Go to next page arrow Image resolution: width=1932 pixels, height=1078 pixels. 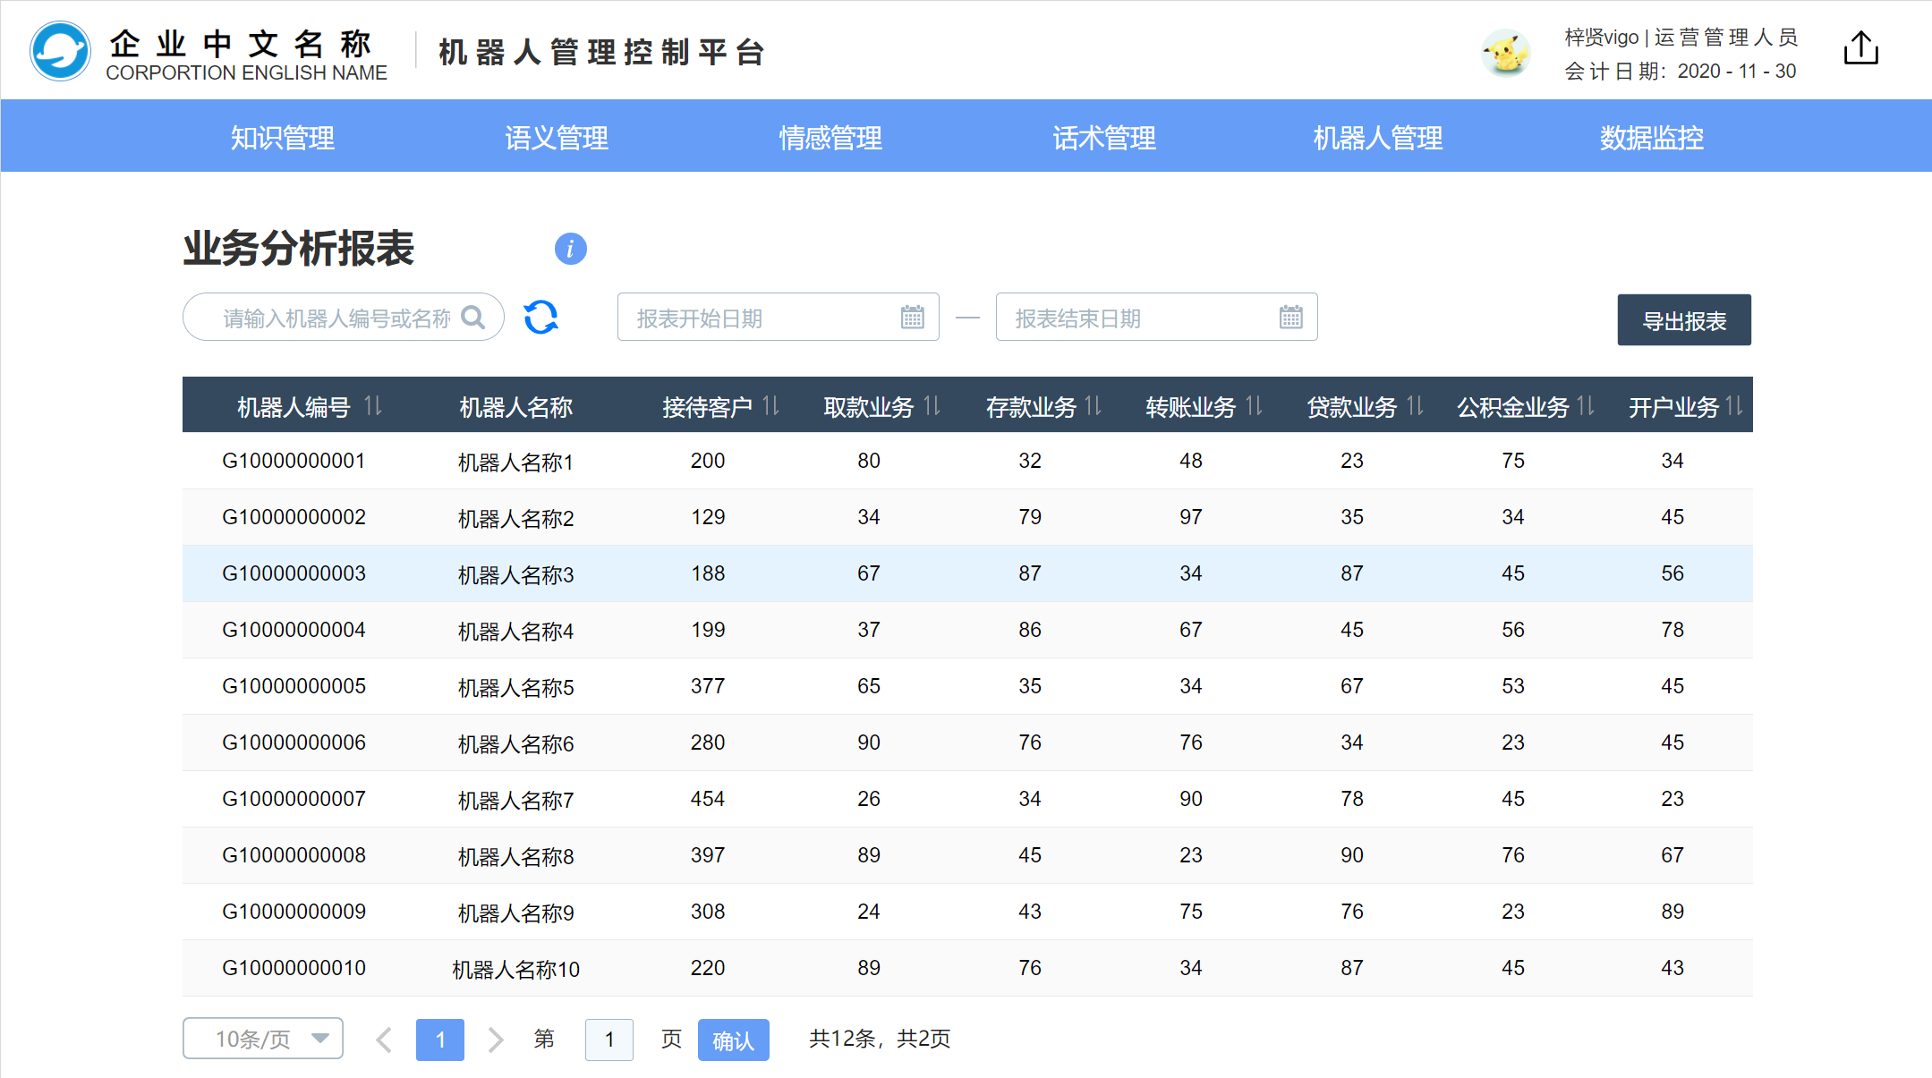click(496, 1040)
